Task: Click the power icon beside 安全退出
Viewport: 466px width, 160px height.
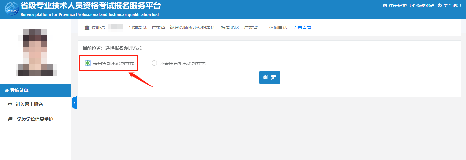Action: pyautogui.click(x=440, y=6)
